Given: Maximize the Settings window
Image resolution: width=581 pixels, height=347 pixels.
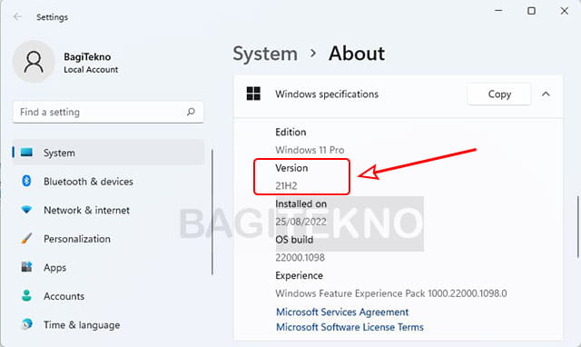Looking at the screenshot, I should (x=531, y=11).
